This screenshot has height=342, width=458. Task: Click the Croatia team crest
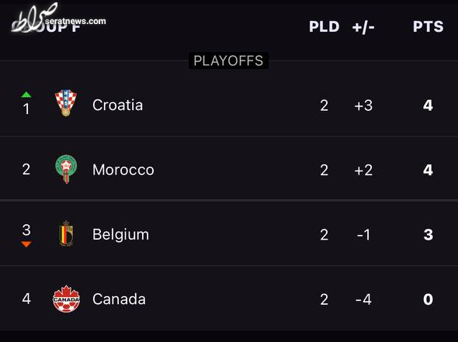point(66,103)
